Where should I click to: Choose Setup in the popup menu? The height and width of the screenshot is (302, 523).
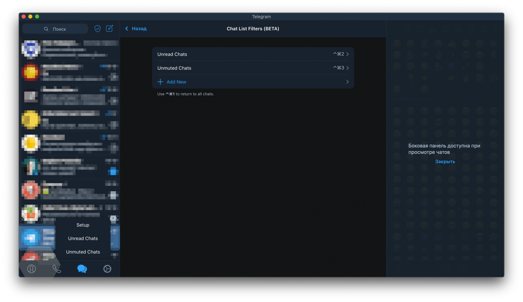coord(83,225)
